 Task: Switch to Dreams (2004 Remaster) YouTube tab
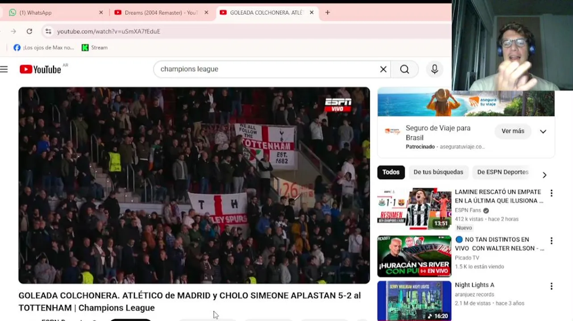point(161,12)
